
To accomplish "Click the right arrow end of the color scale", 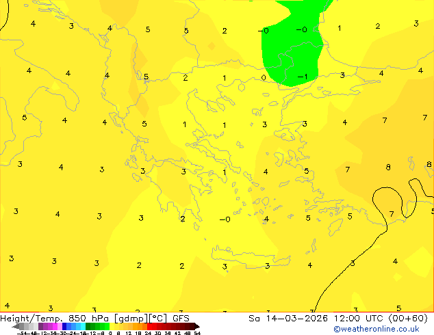I will (x=197, y=327).
